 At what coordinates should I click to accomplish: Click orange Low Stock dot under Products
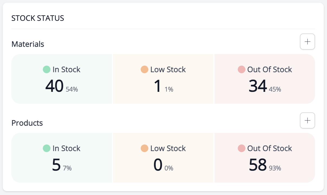[x=145, y=148]
